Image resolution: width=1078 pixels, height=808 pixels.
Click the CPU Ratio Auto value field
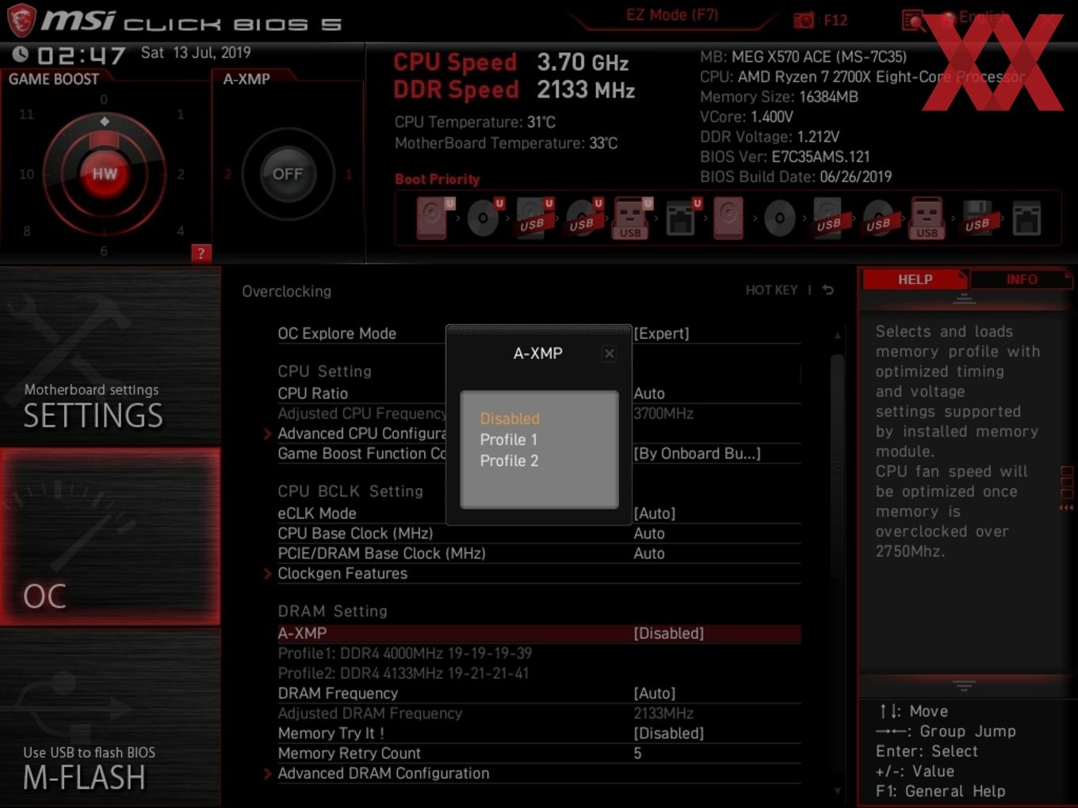(x=648, y=394)
